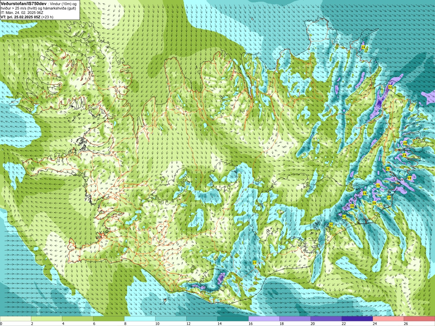Click the pale cyan 8–10 legend swatch
This screenshot has height=326, width=435.
[140, 319]
